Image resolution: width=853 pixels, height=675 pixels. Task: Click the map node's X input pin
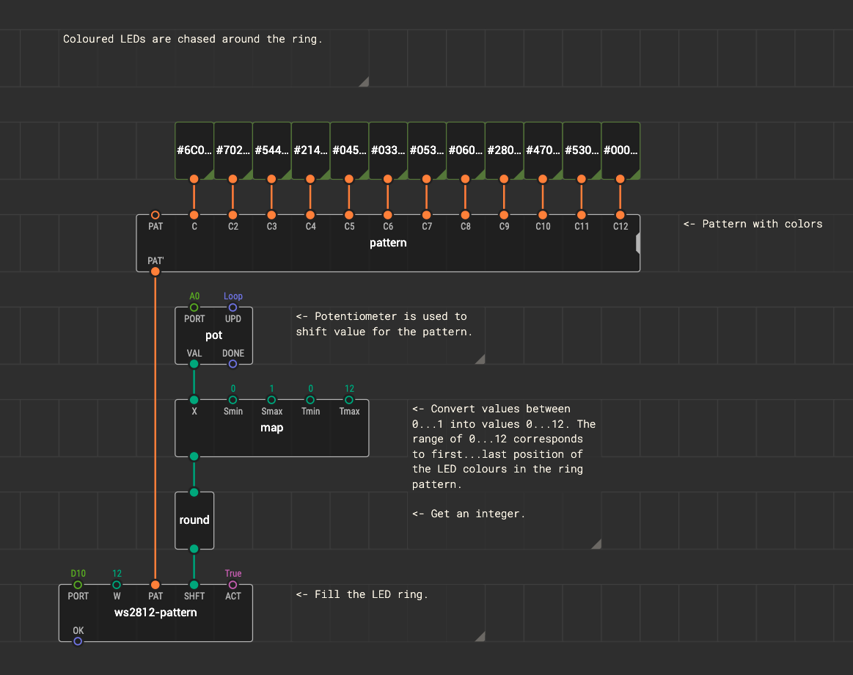(194, 400)
